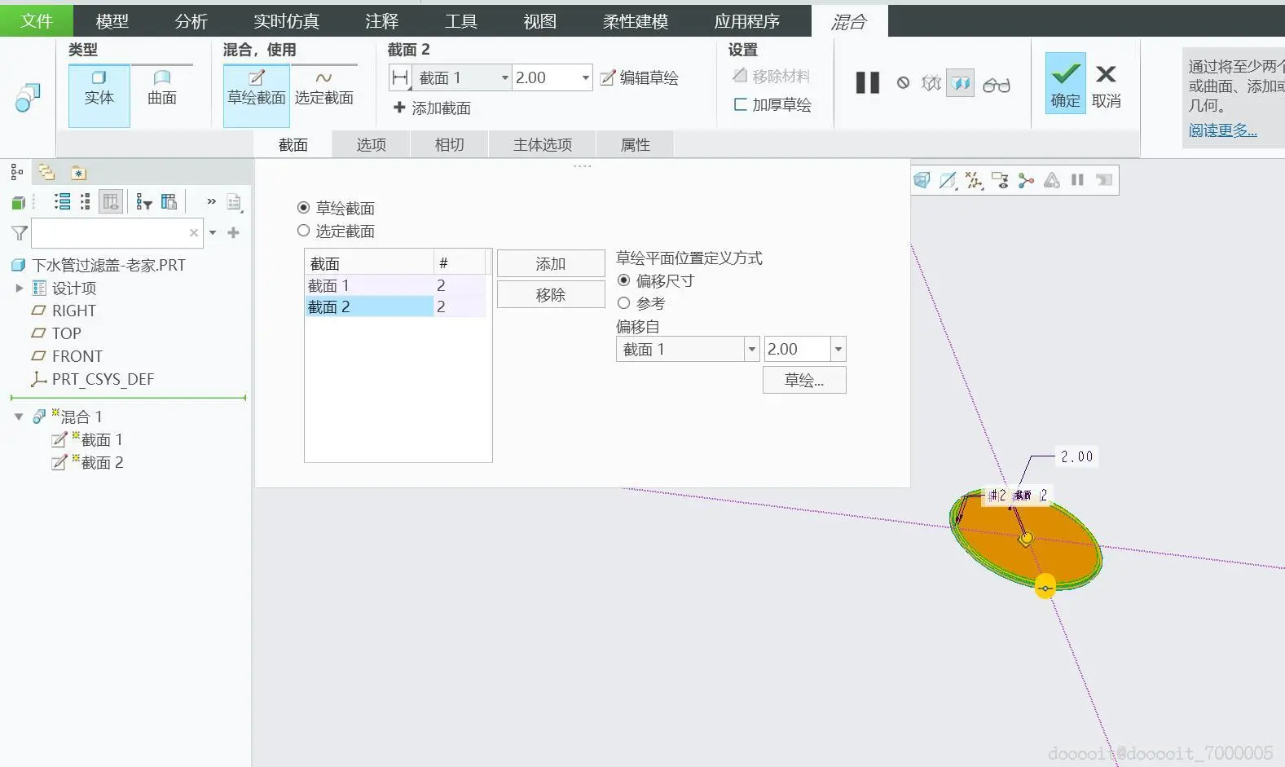Click the collapse-all tree icon
The image size is (1285, 767).
pos(85,201)
